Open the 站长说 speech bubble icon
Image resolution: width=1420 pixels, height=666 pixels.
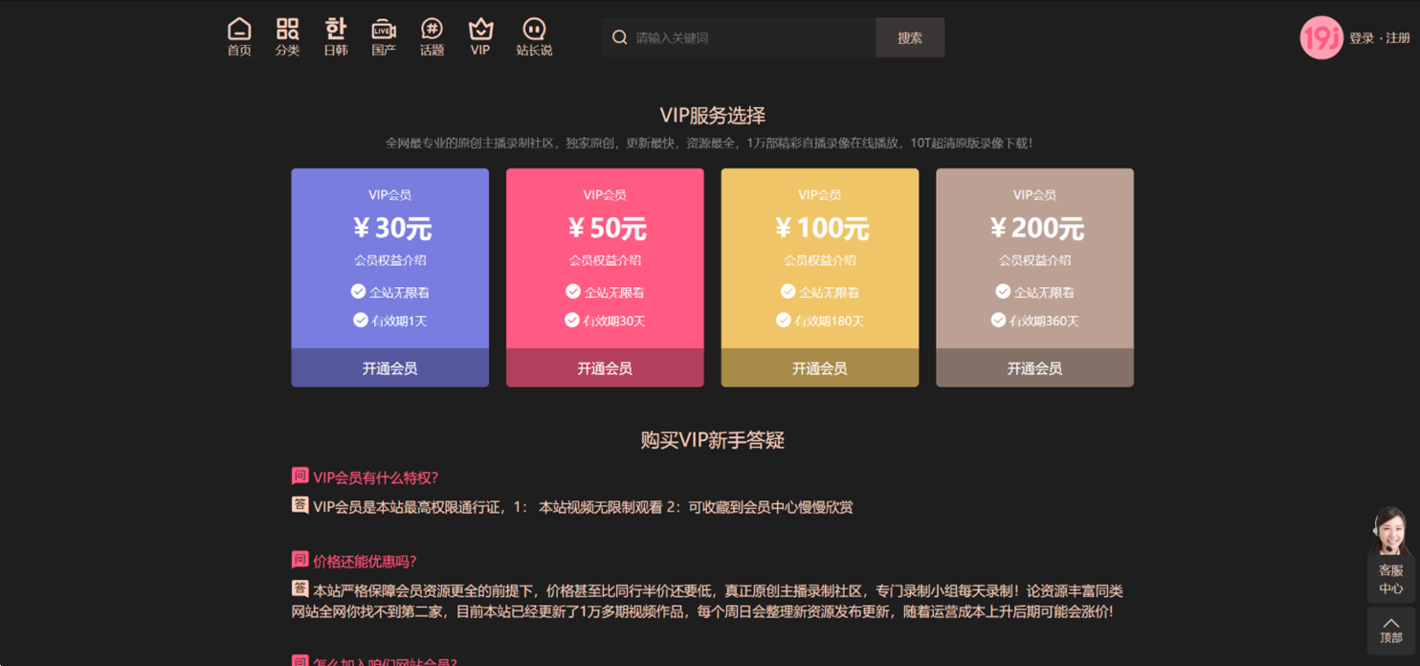point(533,30)
